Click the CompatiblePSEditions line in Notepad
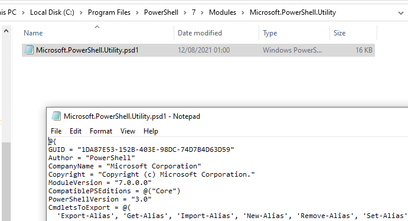This screenshot has width=408, height=221. [114, 191]
